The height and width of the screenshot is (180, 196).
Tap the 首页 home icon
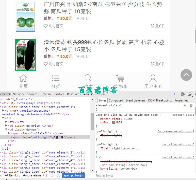[23, 78]
